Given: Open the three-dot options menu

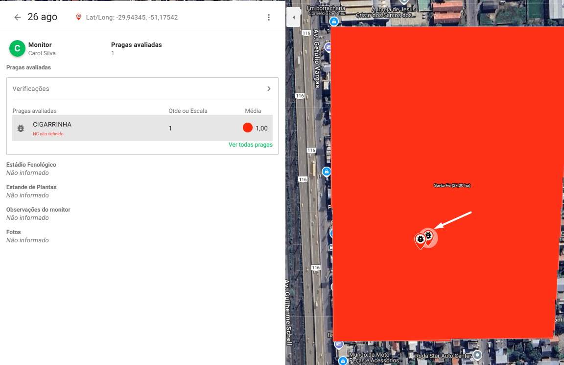Looking at the screenshot, I should click(268, 17).
